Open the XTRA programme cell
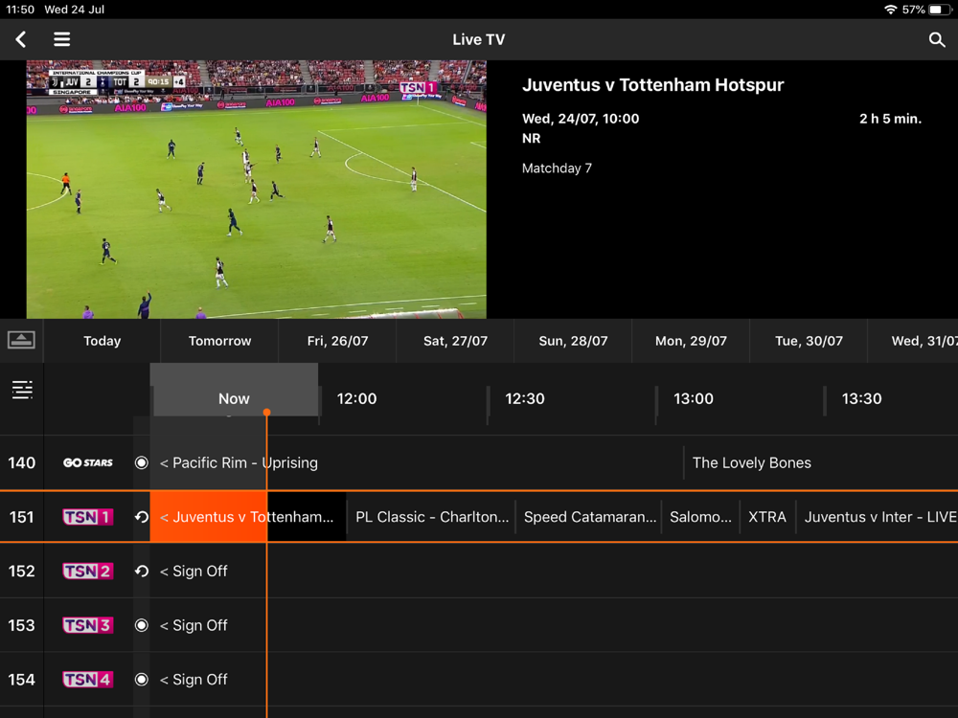 click(767, 517)
